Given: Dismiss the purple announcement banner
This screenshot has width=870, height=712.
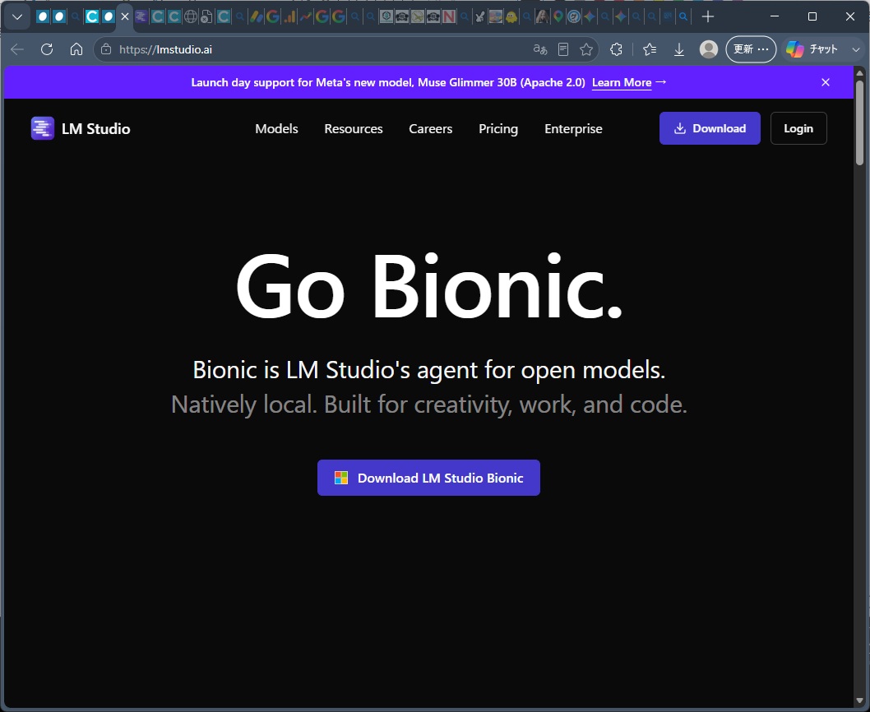Looking at the screenshot, I should pos(826,82).
